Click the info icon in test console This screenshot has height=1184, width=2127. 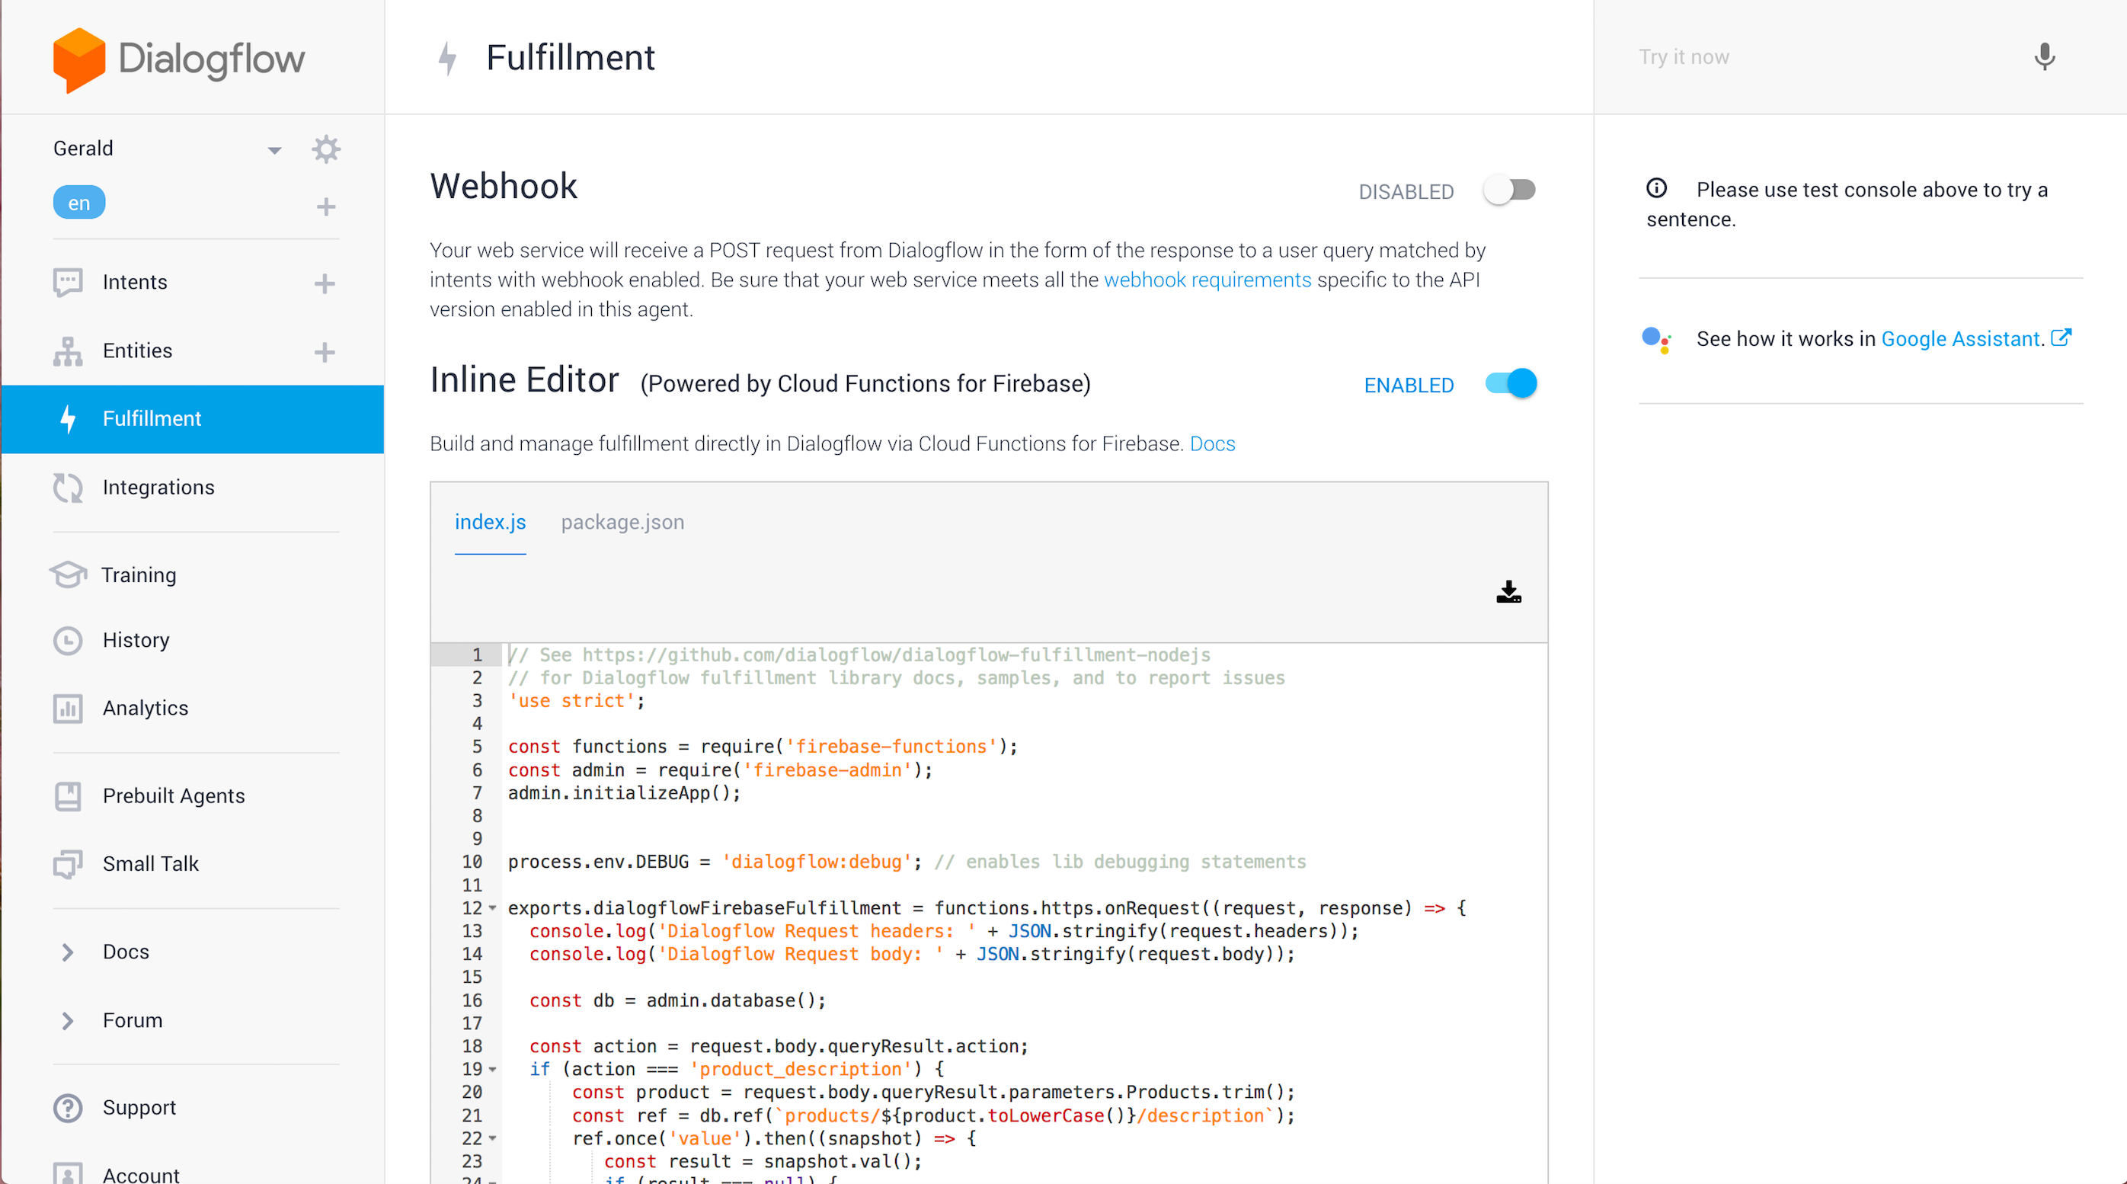(1656, 188)
